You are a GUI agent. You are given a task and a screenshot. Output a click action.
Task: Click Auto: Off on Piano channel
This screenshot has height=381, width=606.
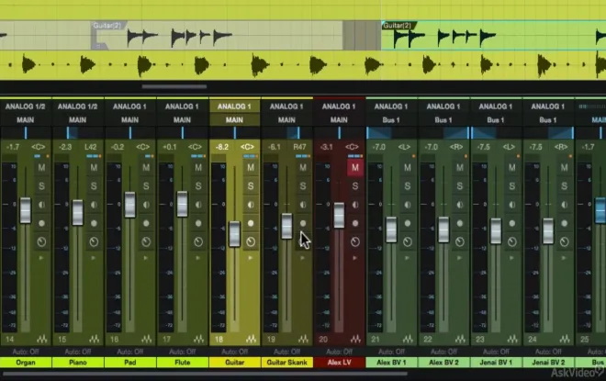point(78,352)
